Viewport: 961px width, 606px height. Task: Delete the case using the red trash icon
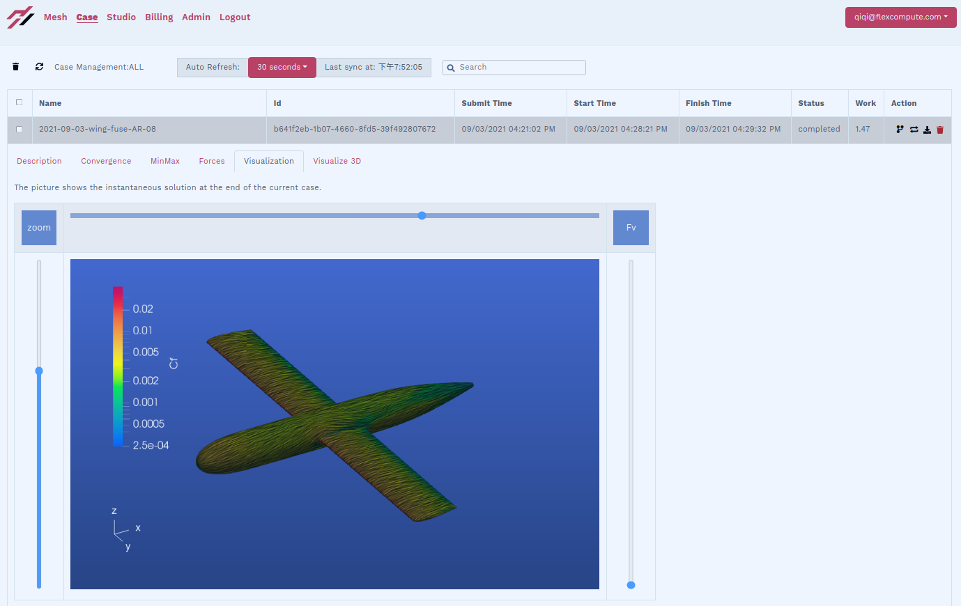(940, 130)
